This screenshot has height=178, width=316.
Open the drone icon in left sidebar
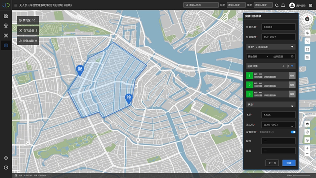click(x=6, y=36)
